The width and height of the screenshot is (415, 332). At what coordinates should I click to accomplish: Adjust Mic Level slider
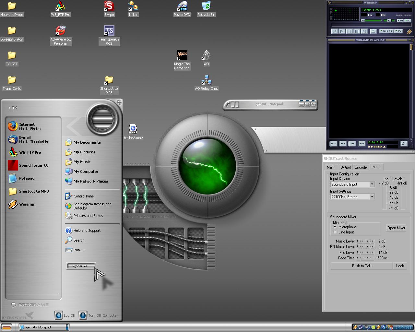[366, 252]
